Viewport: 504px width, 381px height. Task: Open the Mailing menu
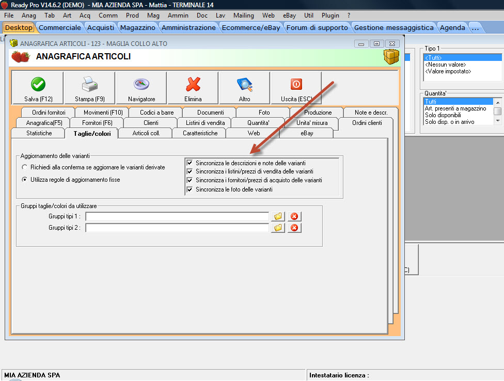point(243,15)
